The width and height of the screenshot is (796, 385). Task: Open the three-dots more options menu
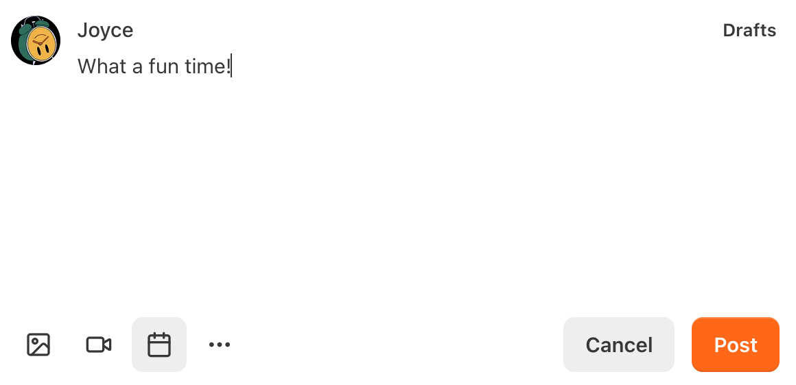[220, 345]
